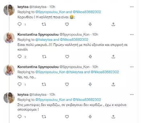
Task: Open Konstantina Spyropoulou's profile name in 'No, no, no' tweet
Action: pyautogui.click(x=38, y=67)
